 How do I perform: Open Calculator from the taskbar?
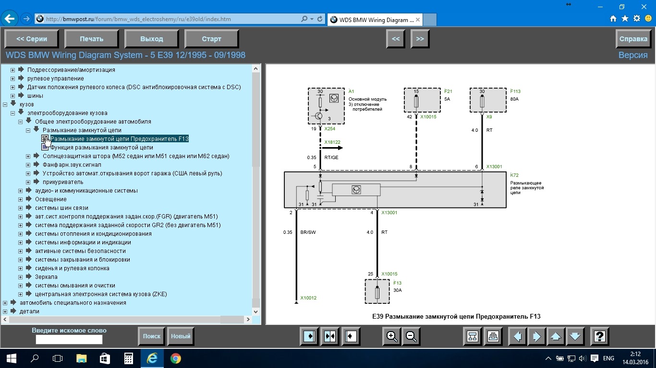(128, 358)
